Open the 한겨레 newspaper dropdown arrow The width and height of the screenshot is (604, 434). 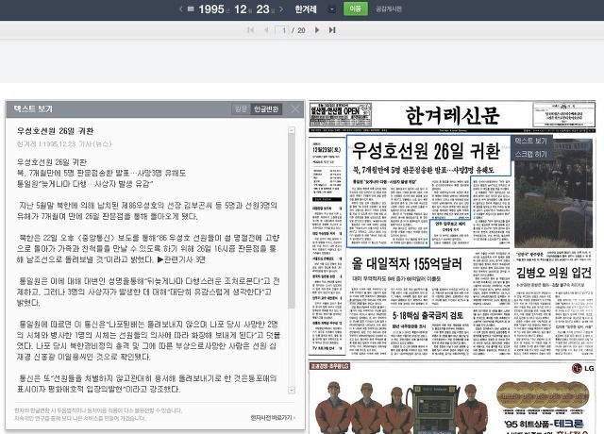click(x=332, y=9)
